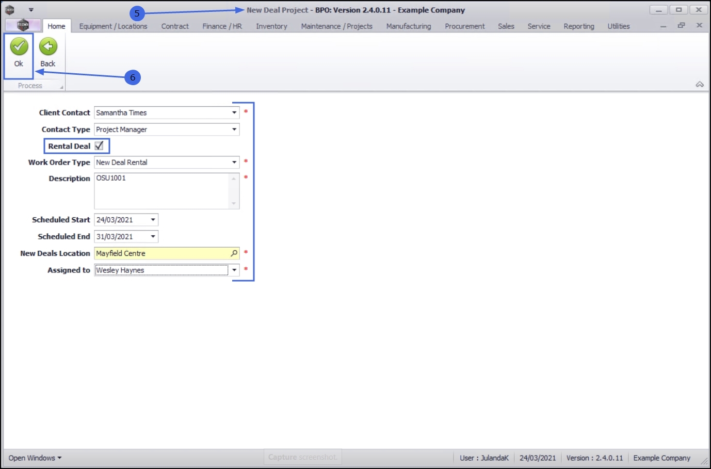711x469 pixels.
Task: Expand the Client Contact dropdown
Action: pyautogui.click(x=234, y=112)
